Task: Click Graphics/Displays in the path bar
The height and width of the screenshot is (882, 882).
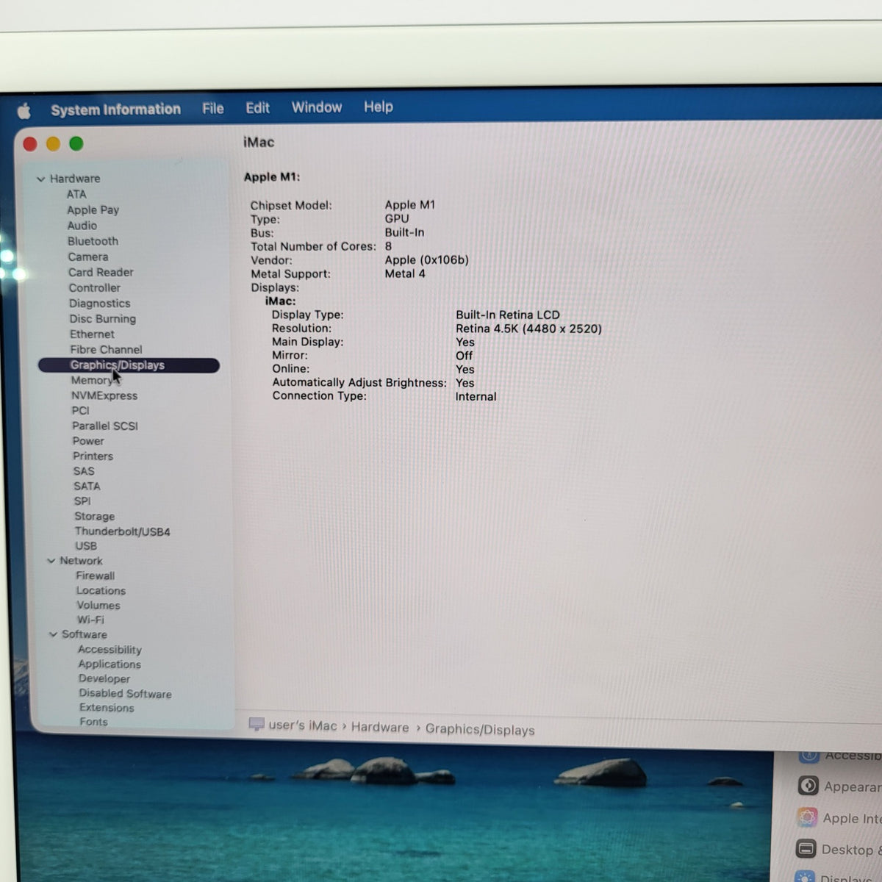Action: [x=480, y=729]
